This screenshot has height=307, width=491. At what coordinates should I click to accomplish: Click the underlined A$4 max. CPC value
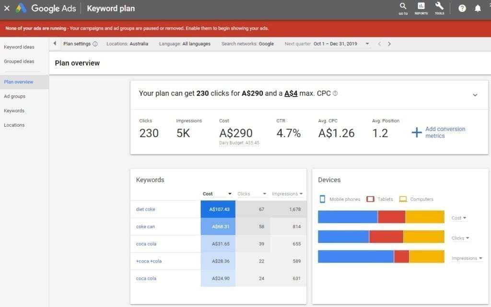(x=291, y=93)
